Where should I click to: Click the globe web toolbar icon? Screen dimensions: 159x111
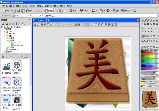coord(101,11)
